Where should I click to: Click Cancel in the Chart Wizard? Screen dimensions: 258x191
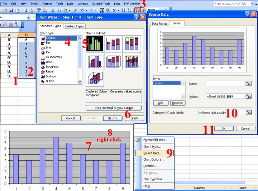click(x=71, y=118)
